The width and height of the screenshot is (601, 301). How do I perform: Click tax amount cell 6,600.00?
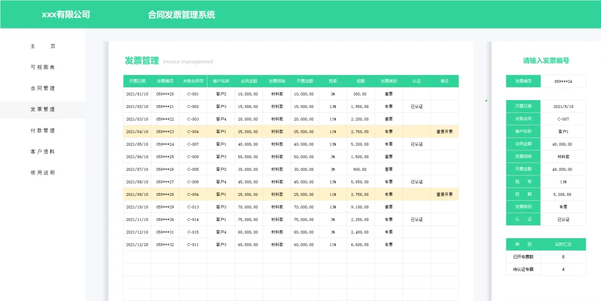tap(361, 245)
